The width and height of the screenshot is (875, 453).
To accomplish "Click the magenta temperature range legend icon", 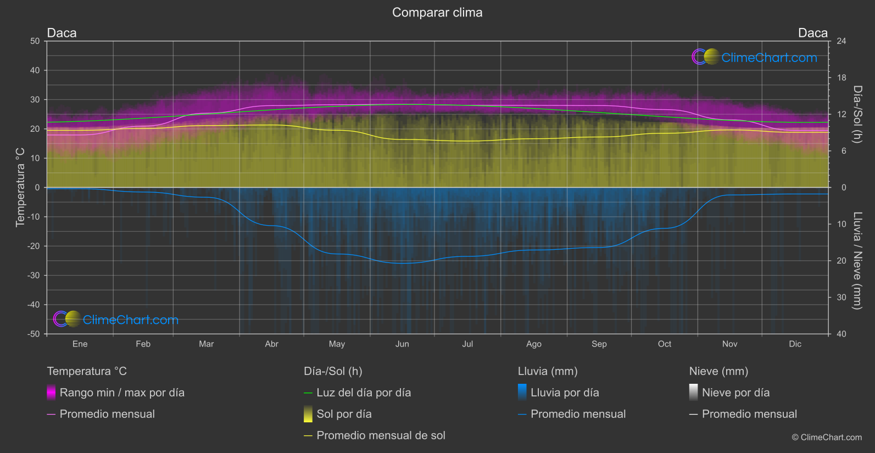I will click(x=51, y=393).
